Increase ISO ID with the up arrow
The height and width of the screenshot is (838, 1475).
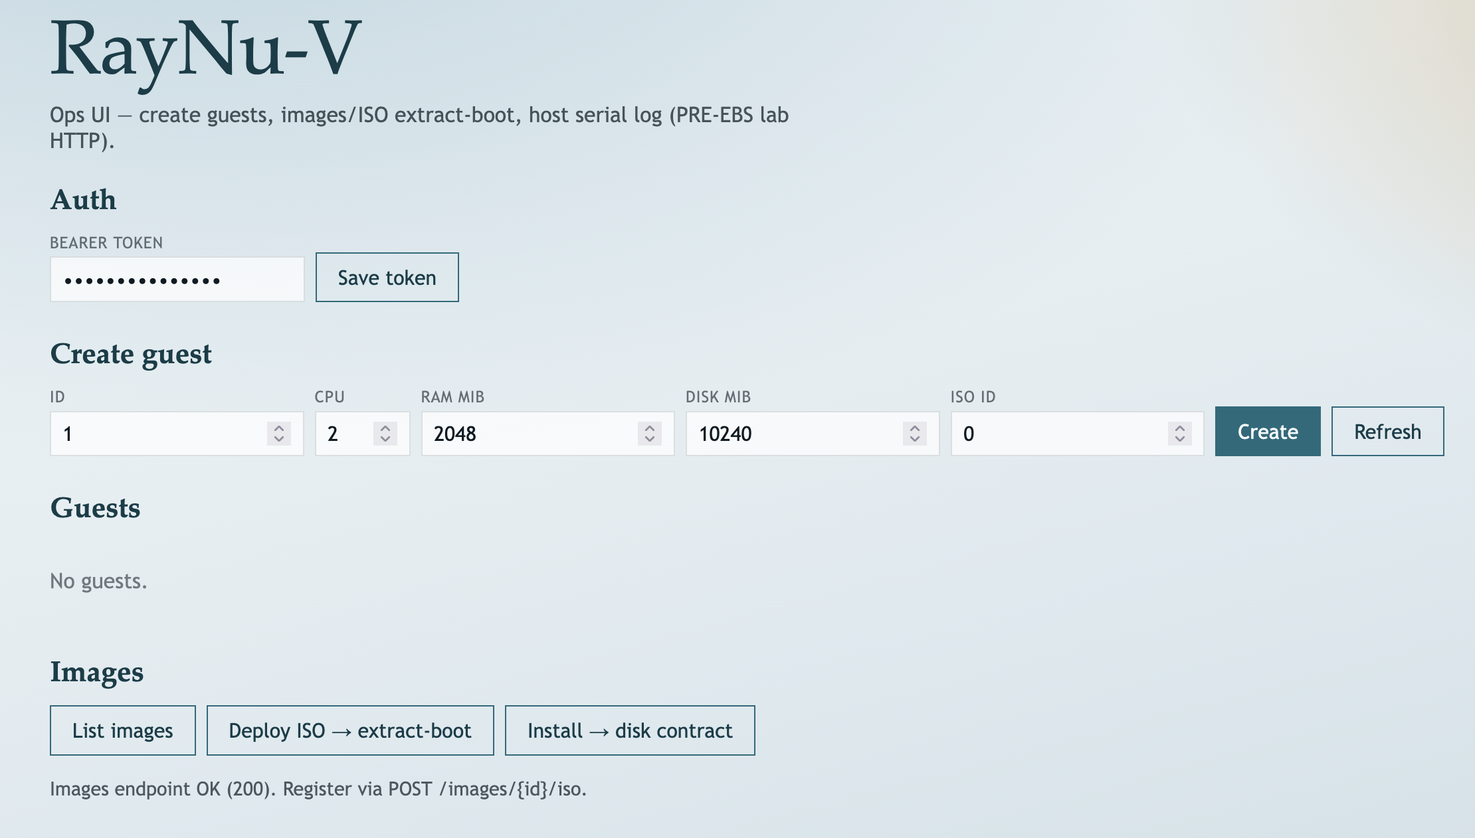pos(1180,428)
